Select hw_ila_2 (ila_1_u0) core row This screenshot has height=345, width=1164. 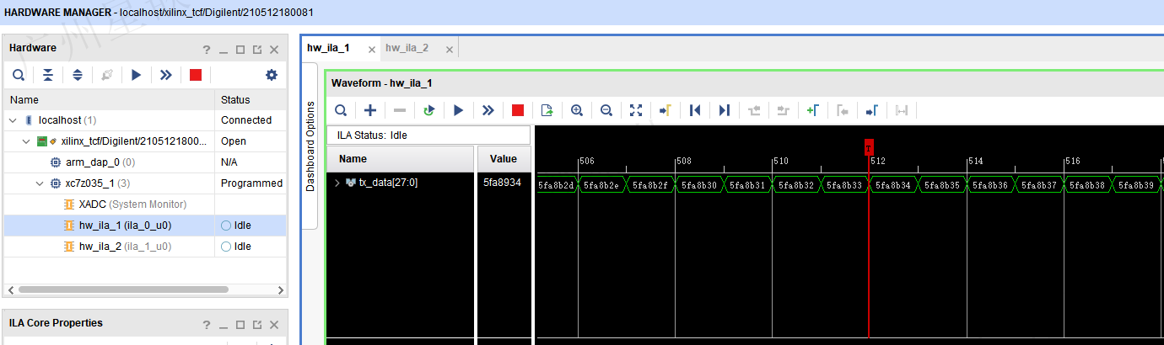(x=145, y=247)
